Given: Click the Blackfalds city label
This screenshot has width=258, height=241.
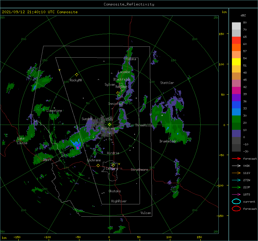Looking at the screenshot, I should (x=122, y=79).
